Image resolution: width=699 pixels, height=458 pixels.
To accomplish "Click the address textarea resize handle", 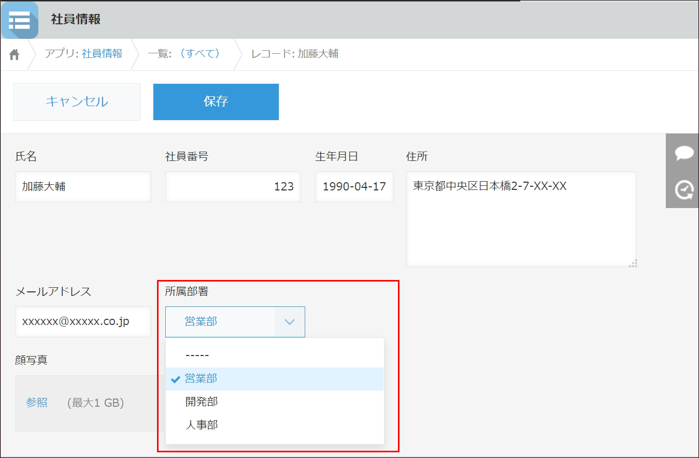I will point(632,263).
